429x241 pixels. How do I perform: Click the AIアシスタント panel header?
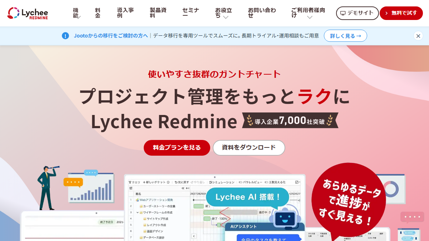pyautogui.click(x=265, y=226)
